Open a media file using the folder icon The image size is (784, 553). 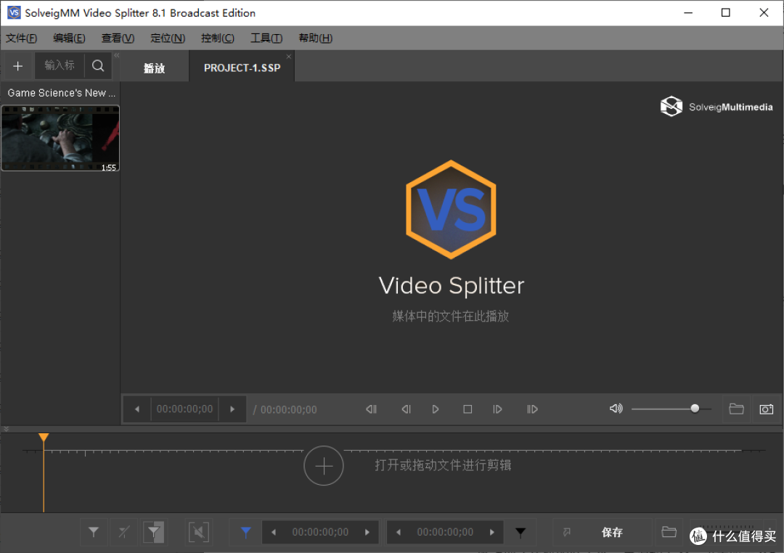736,409
